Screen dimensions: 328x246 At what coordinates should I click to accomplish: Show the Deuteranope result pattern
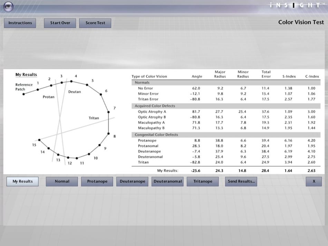(132, 181)
